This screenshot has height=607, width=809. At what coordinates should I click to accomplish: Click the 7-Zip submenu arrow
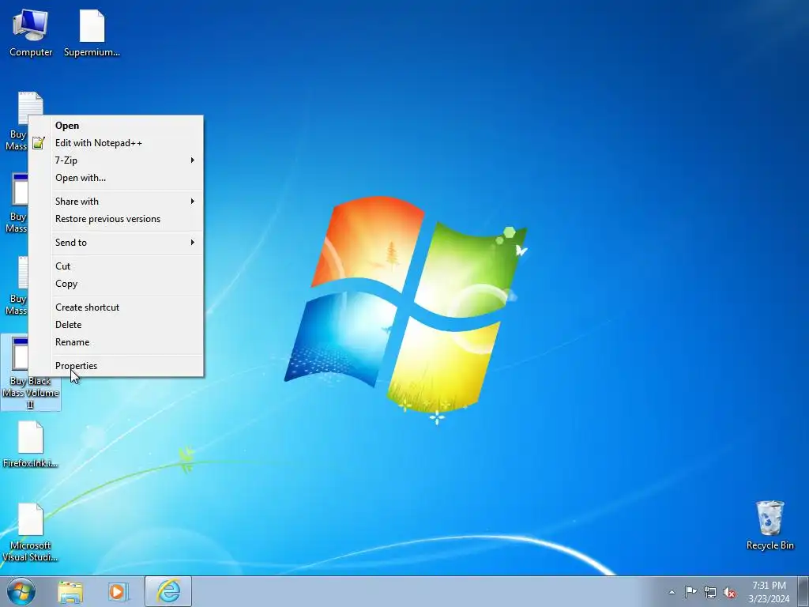point(193,160)
